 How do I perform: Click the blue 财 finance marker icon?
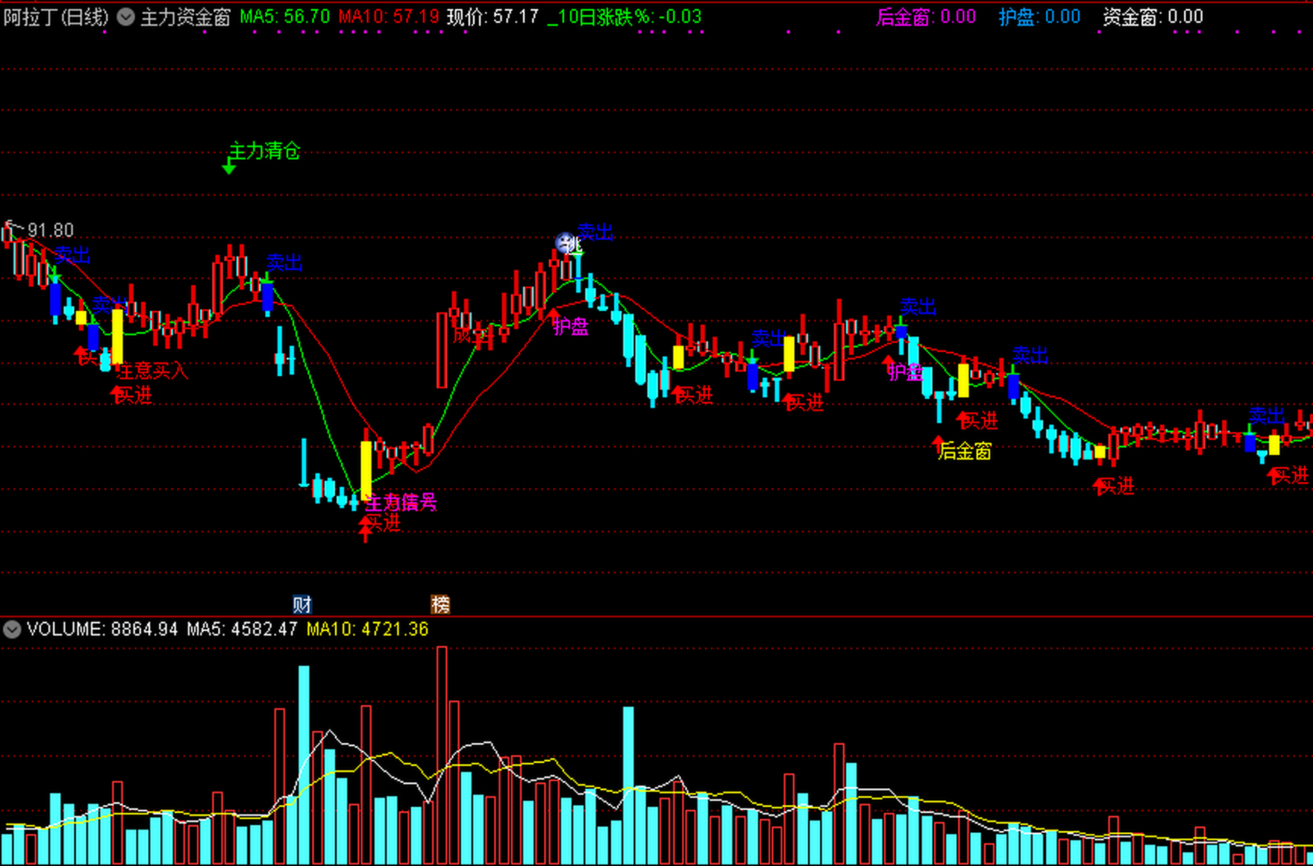[302, 603]
